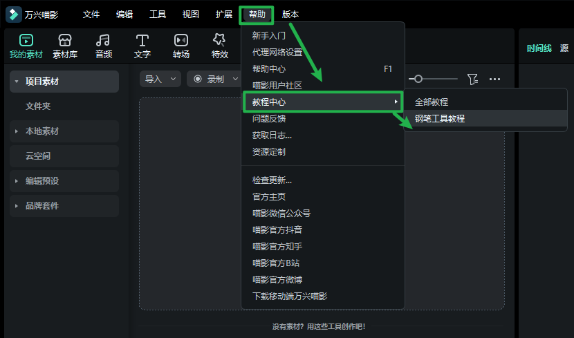This screenshot has width=574, height=338.
Task: Choose 下载移动端万兴喵影 entry
Action: tap(323, 296)
